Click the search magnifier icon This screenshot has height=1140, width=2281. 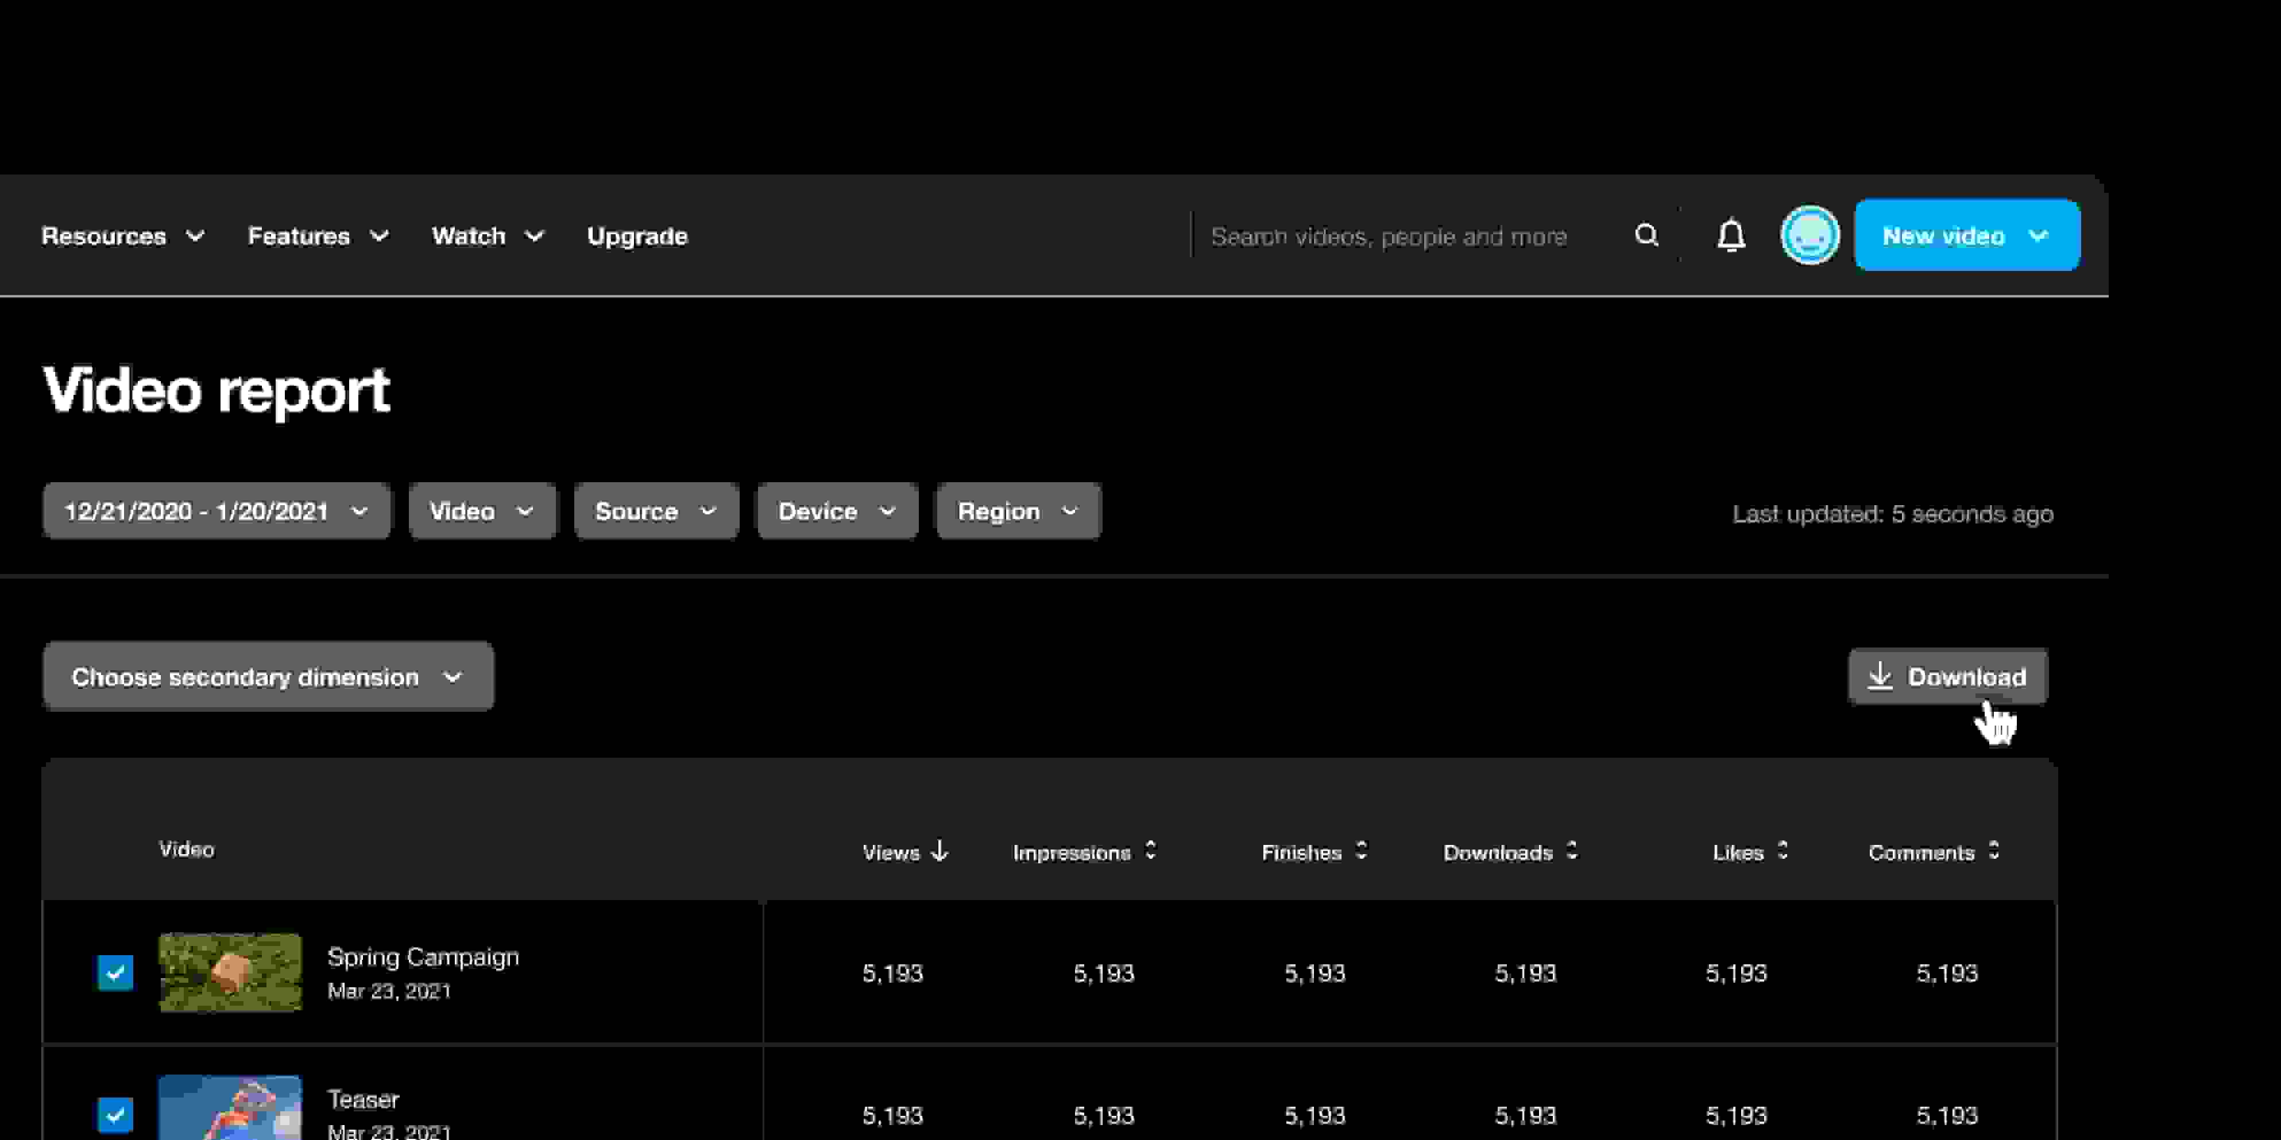pyautogui.click(x=1646, y=235)
